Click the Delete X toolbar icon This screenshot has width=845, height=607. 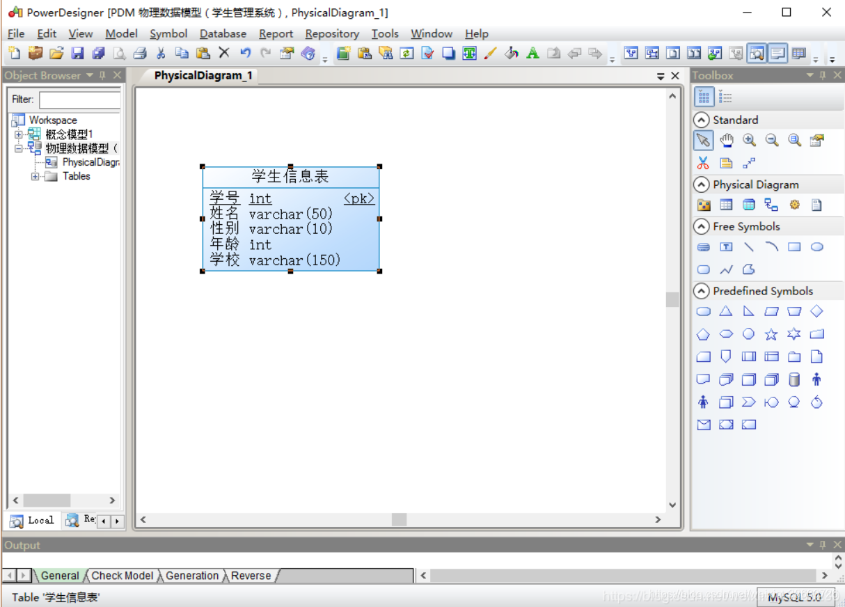click(224, 53)
